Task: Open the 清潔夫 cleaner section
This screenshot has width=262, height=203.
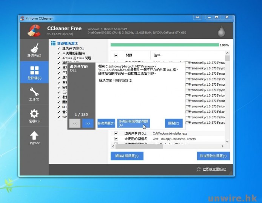Action: pos(34,51)
